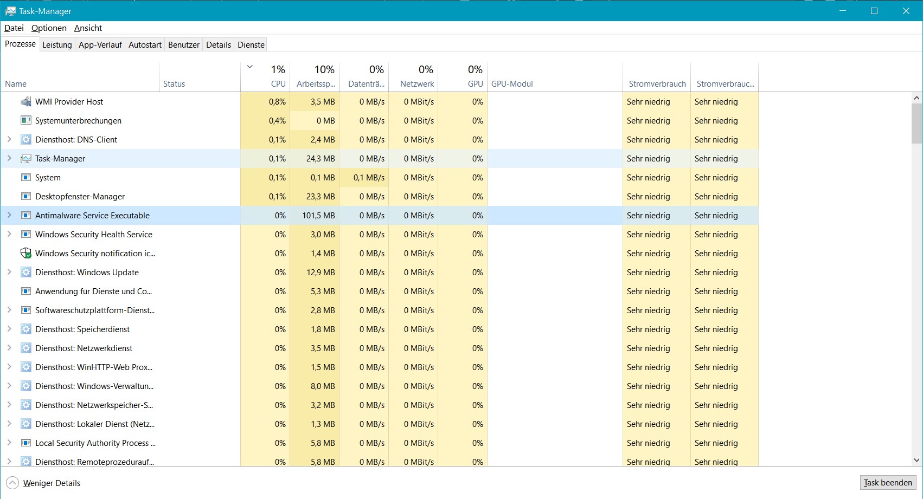The width and height of the screenshot is (923, 499).
Task: Switch to the App-Verlauf tab
Action: [100, 45]
